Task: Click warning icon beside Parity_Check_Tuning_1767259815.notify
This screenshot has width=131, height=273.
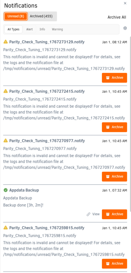Action: [5, 227]
